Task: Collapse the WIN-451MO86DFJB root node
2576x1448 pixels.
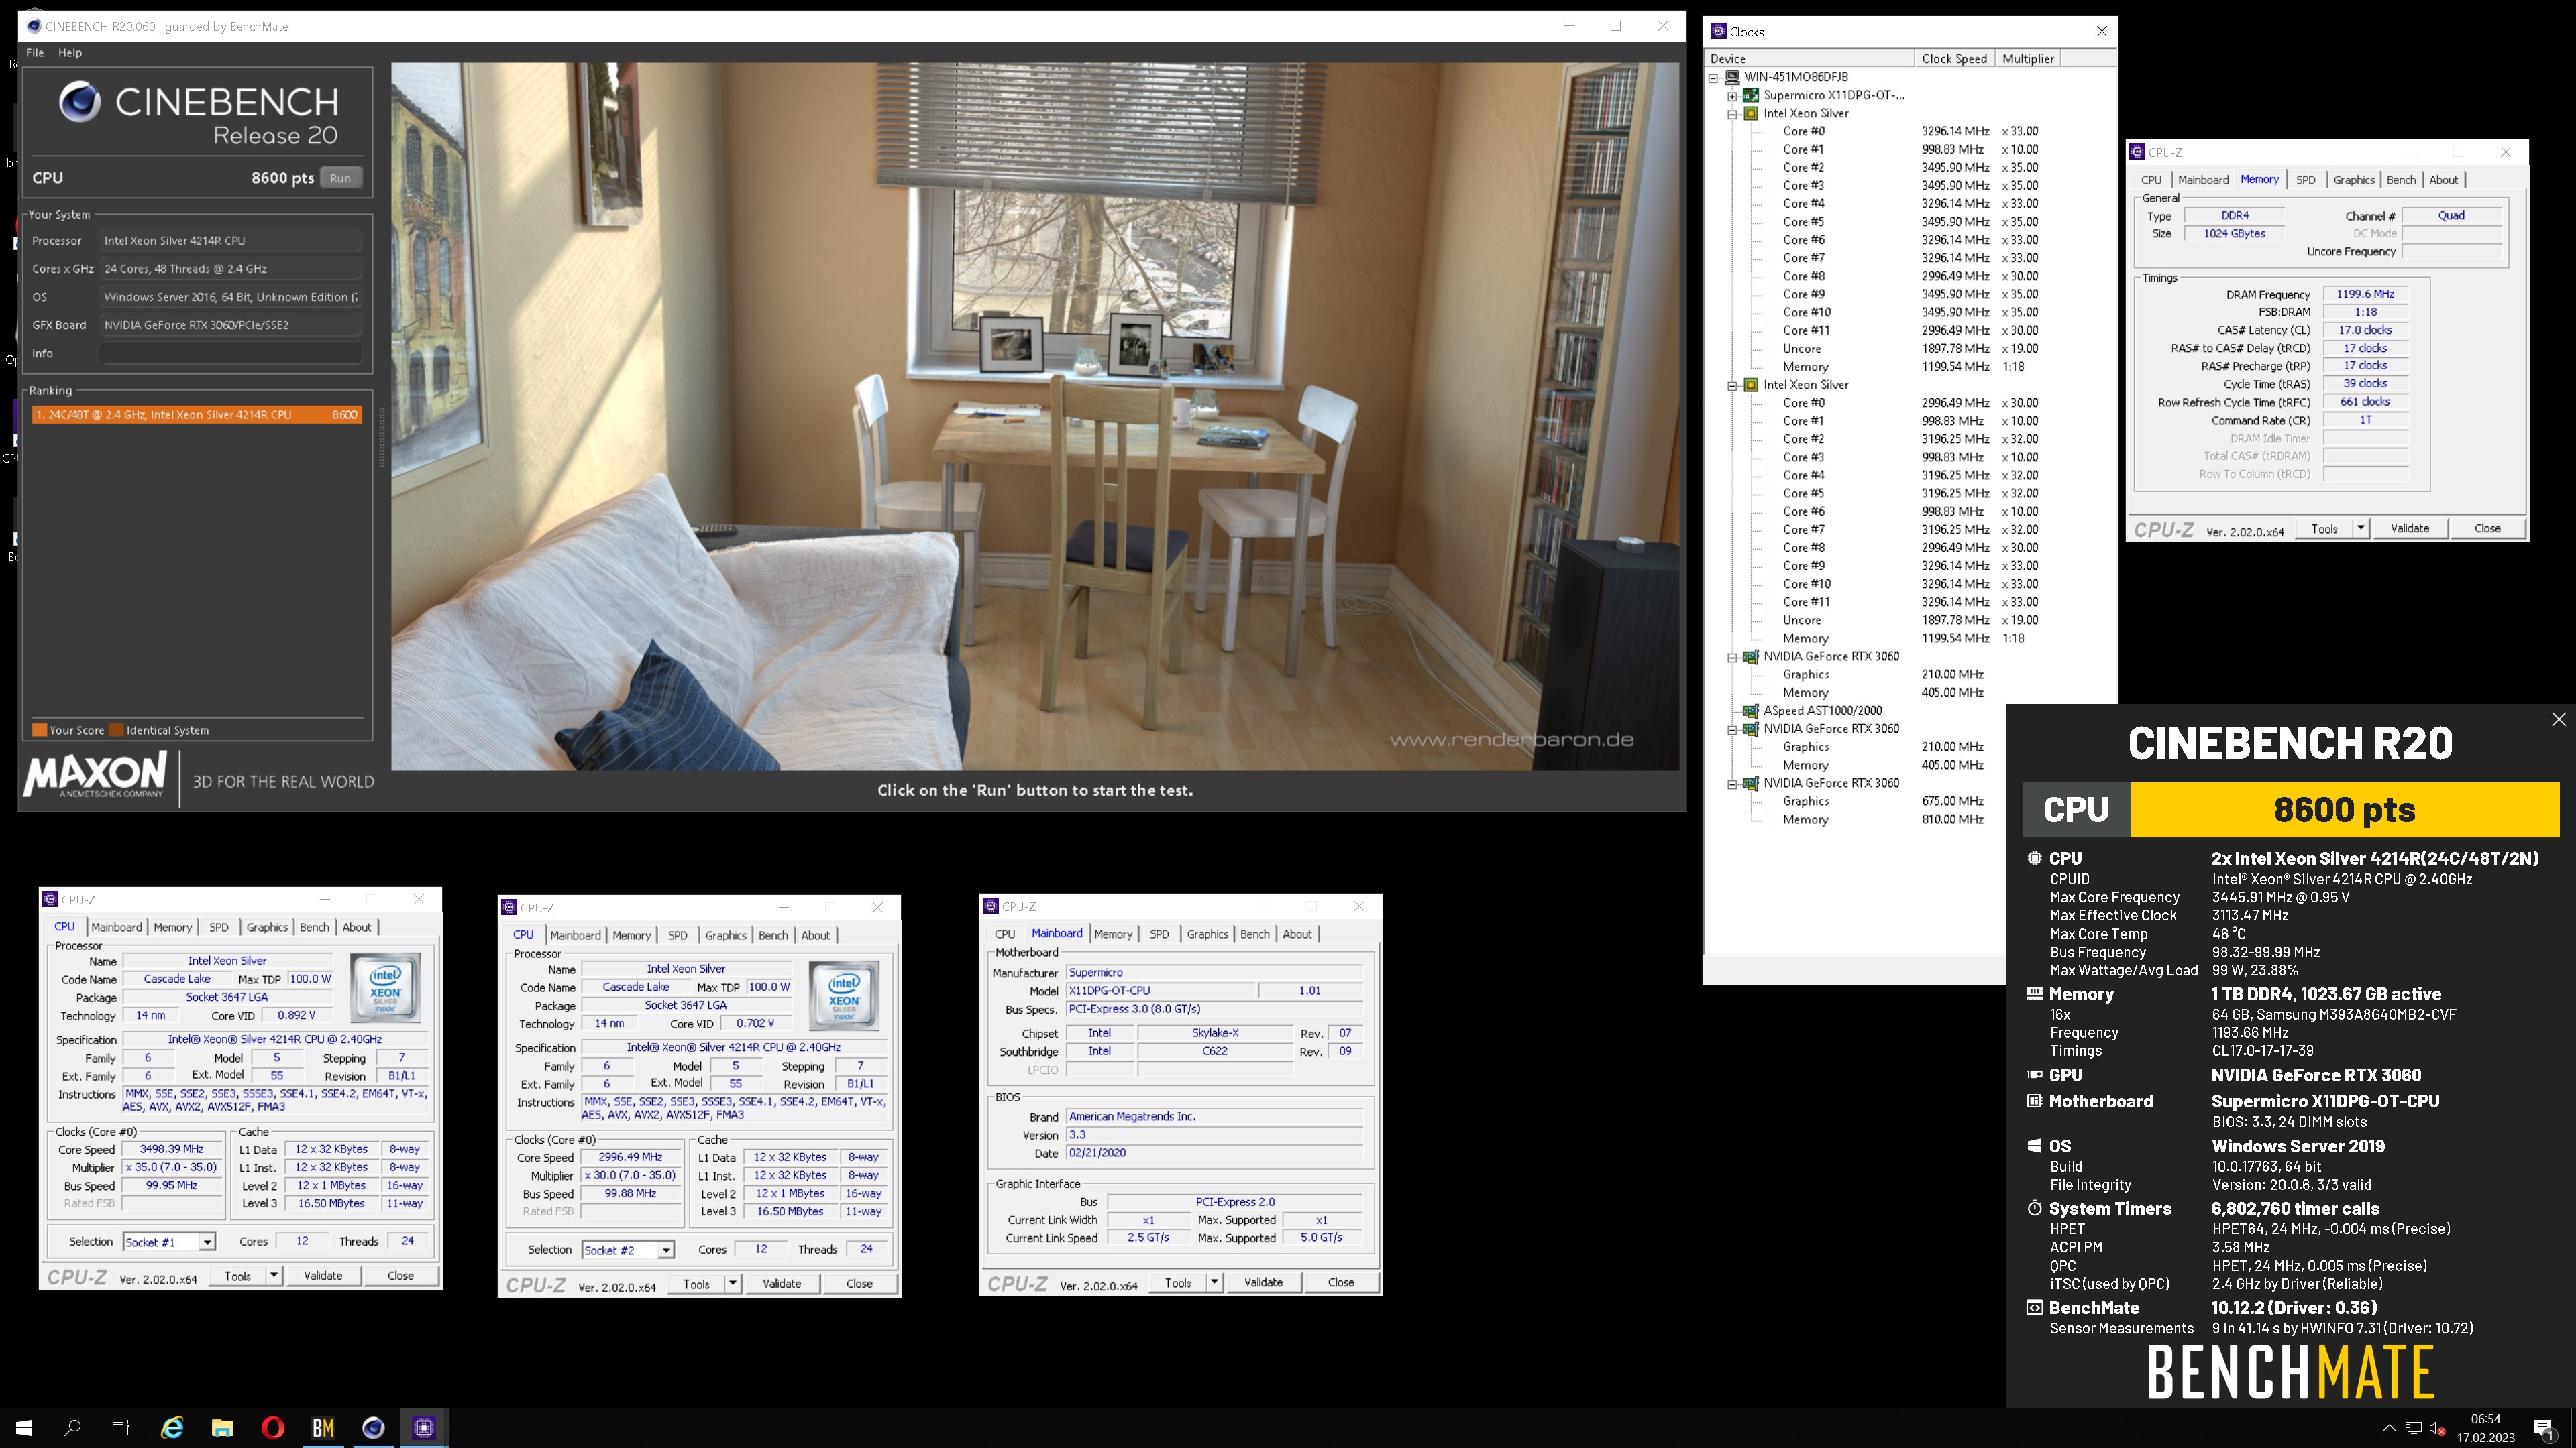Action: click(x=1713, y=77)
